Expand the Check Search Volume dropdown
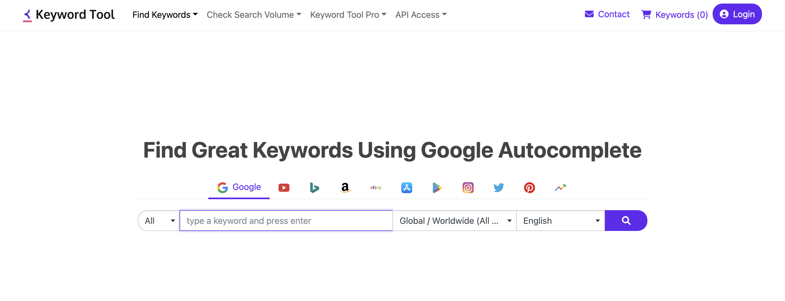 (x=254, y=15)
